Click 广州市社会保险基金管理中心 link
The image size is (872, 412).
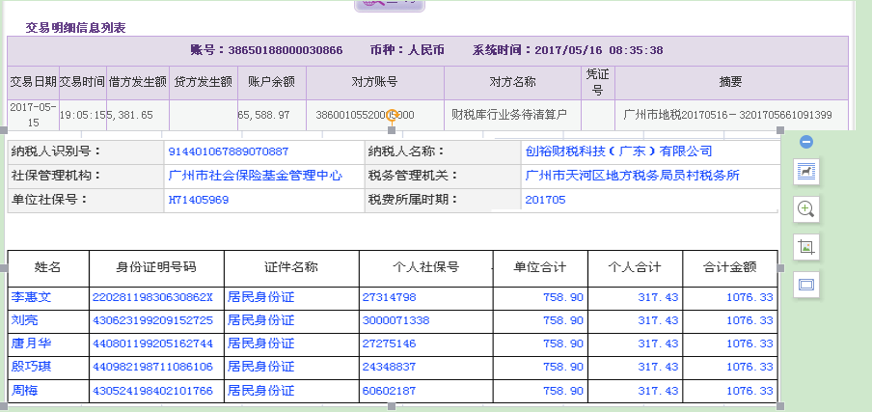(x=255, y=176)
